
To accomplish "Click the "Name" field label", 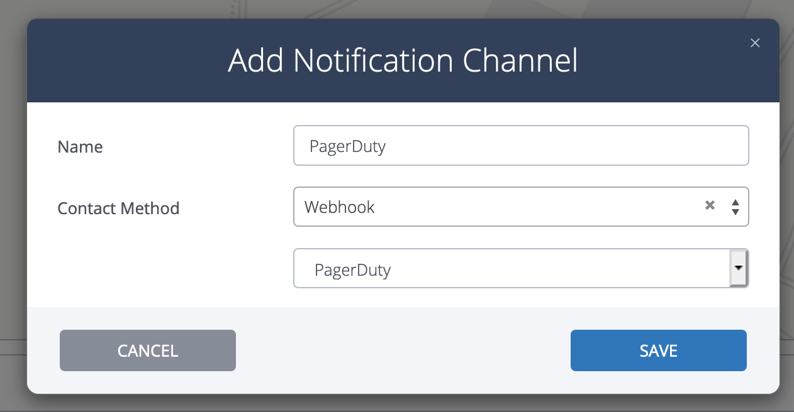I will 80,147.
